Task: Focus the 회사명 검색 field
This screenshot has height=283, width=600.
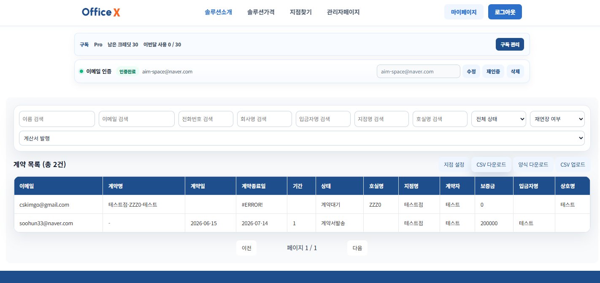Action: point(265,119)
